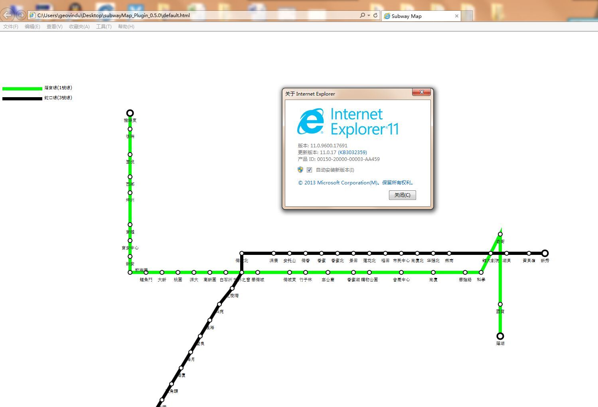Click the 华强北 station marker

pos(433,253)
